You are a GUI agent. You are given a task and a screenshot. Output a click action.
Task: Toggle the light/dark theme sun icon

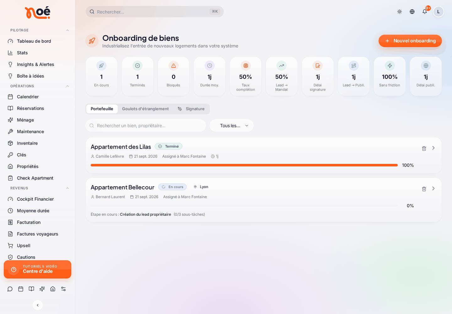point(400,12)
